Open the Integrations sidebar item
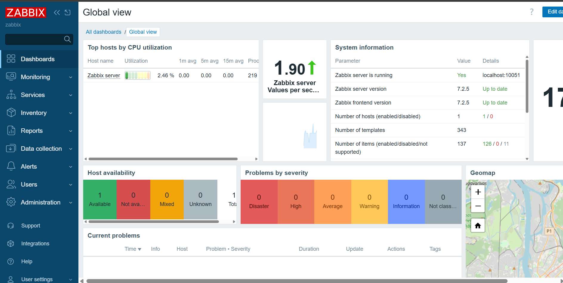Viewport: 563px width, 283px height. [x=35, y=244]
